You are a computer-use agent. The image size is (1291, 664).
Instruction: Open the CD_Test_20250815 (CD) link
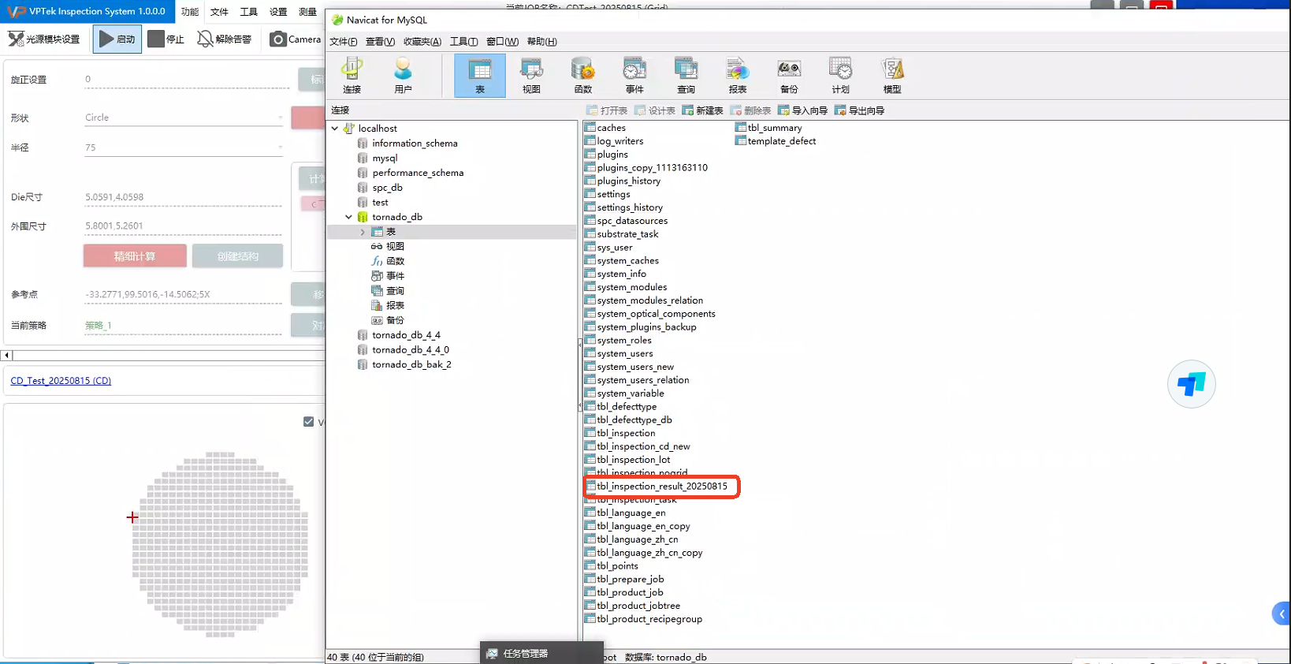tap(61, 381)
